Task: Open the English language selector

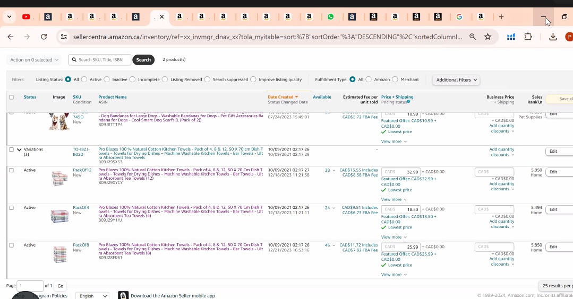Action: pyautogui.click(x=93, y=296)
